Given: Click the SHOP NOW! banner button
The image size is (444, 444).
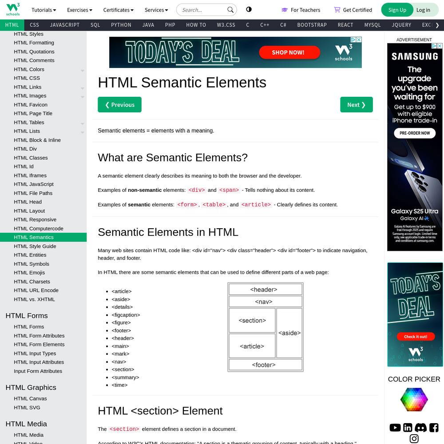Looking at the screenshot, I should (289, 52).
